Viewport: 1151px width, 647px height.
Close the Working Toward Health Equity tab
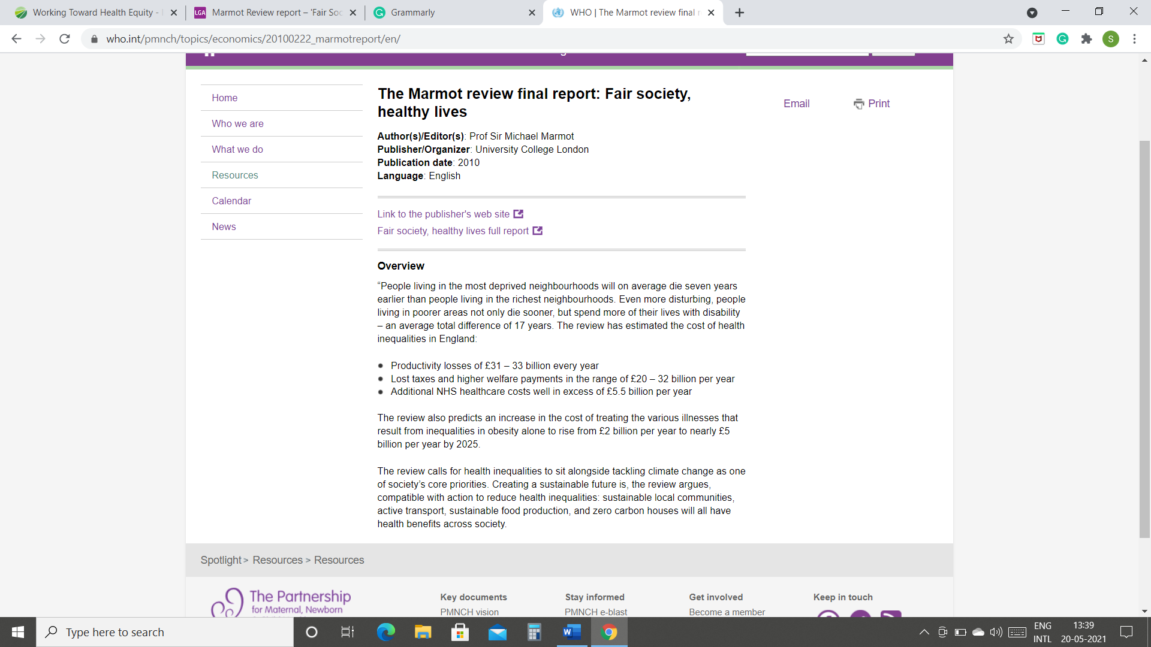click(174, 13)
